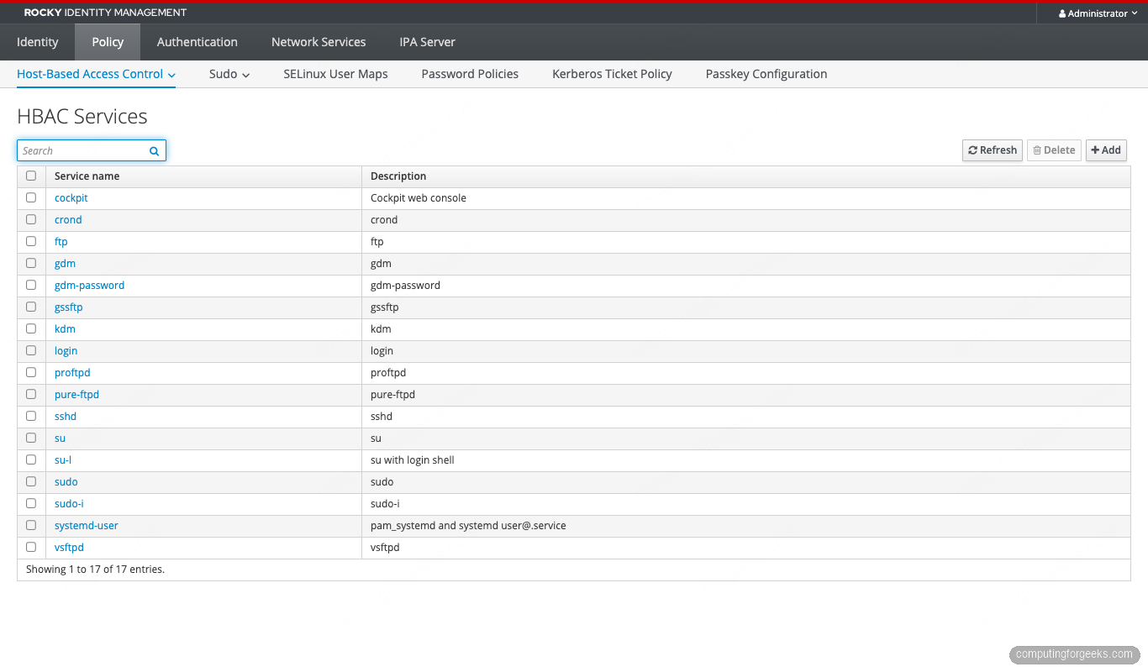Open the gssftp service link
This screenshot has height=672, width=1148.
(69, 307)
